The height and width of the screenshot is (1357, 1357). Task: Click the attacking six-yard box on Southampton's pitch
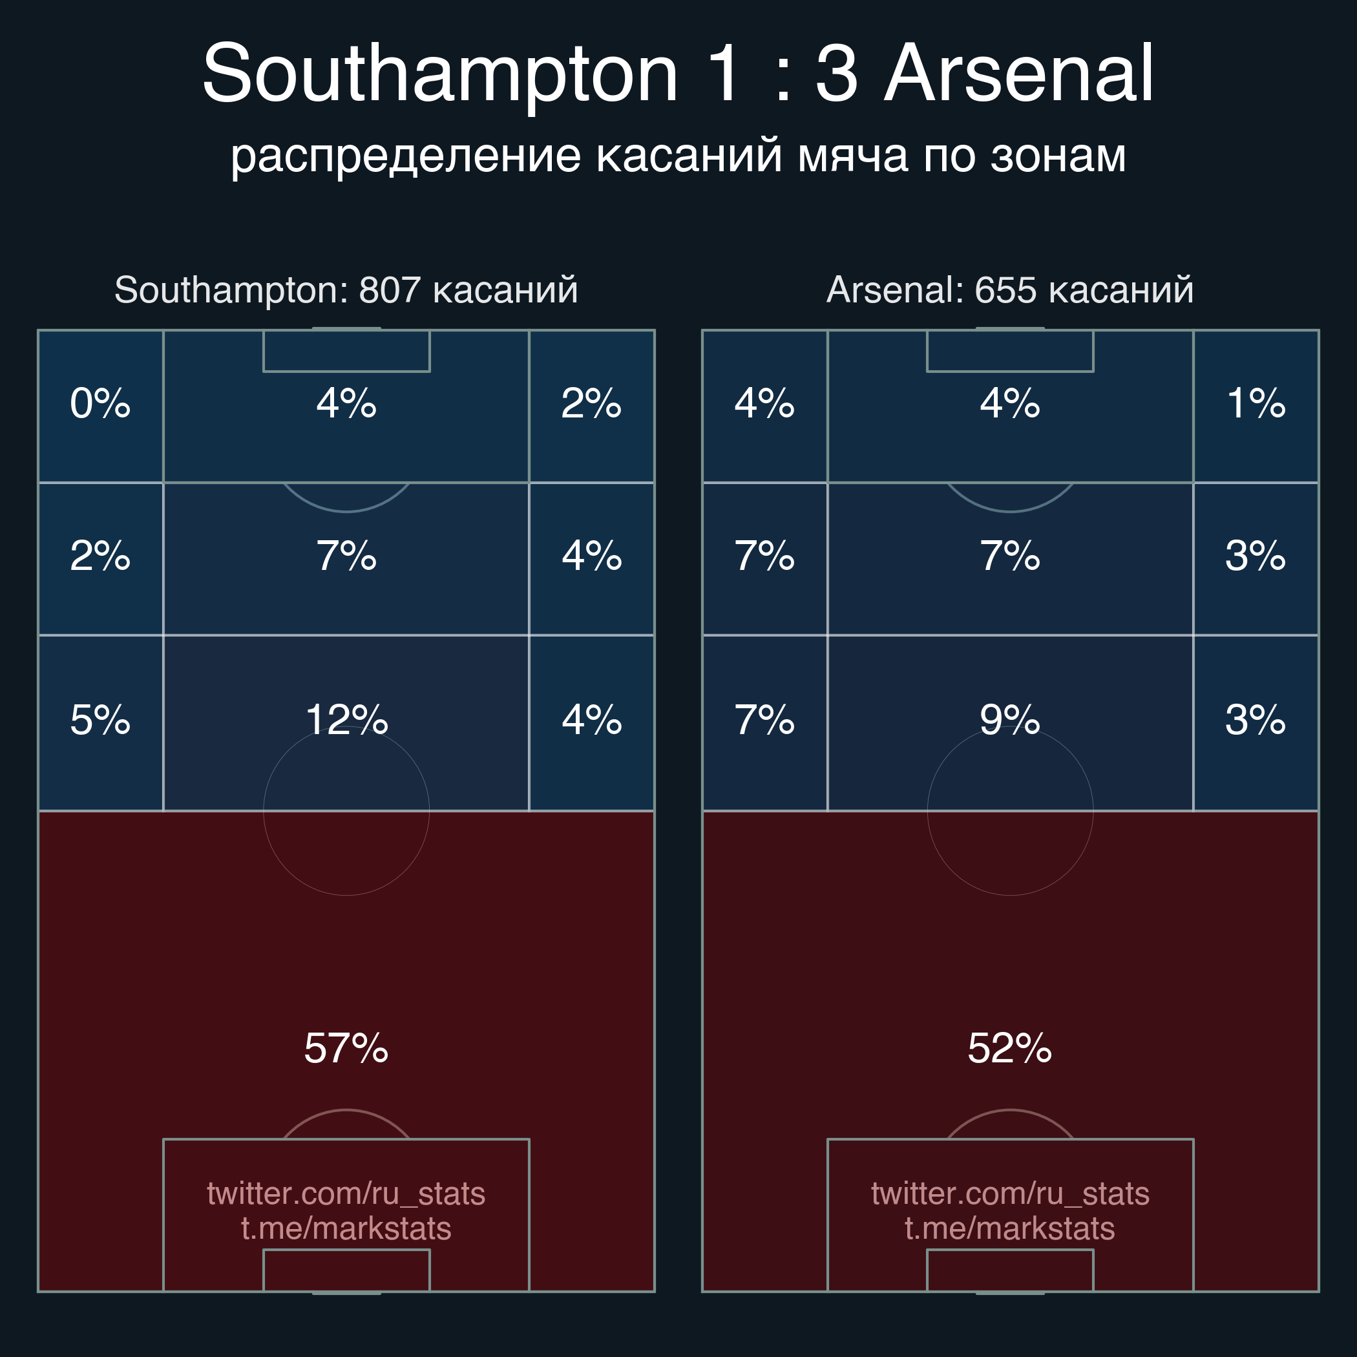point(346,350)
